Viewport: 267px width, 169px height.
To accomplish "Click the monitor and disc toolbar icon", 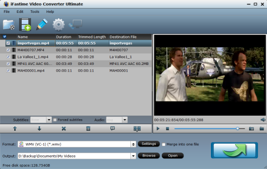I will tap(76, 24).
